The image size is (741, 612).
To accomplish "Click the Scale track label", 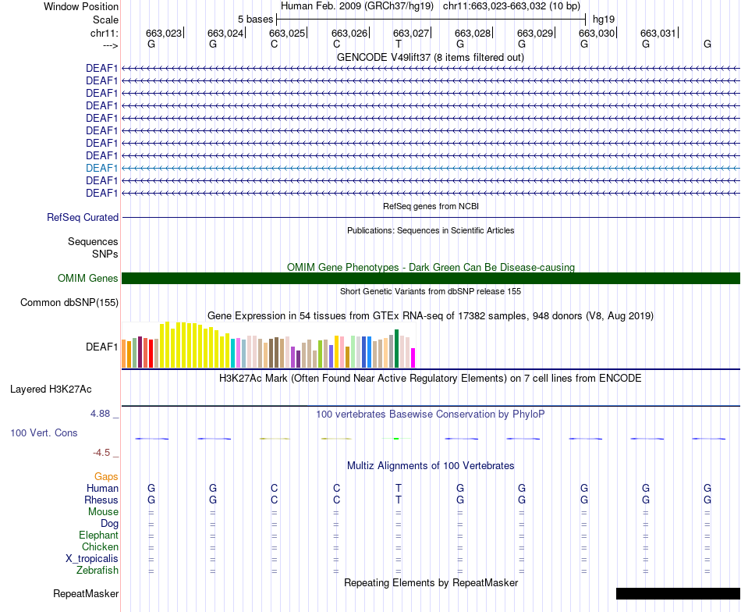I will 105,20.
